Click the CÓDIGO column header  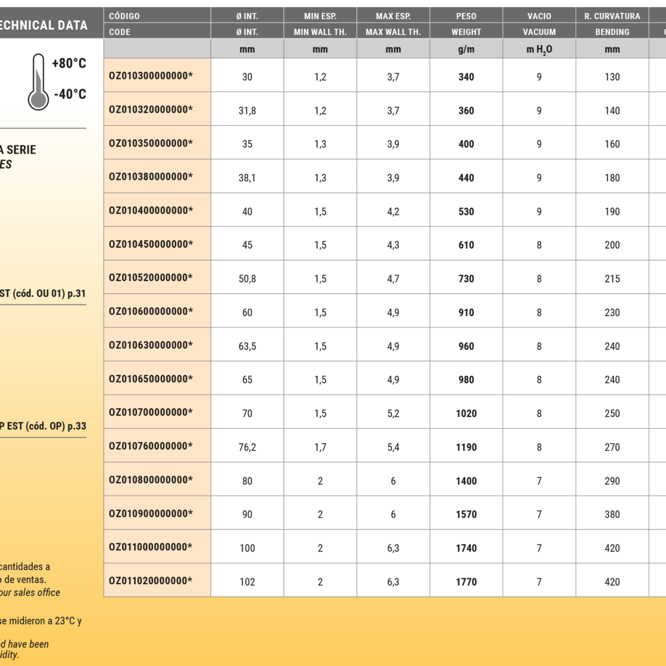pyautogui.click(x=124, y=16)
